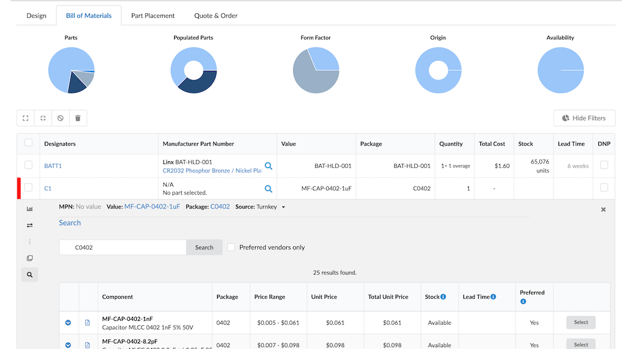
Task: Click the Stock info icon in results header
Action: point(443,297)
